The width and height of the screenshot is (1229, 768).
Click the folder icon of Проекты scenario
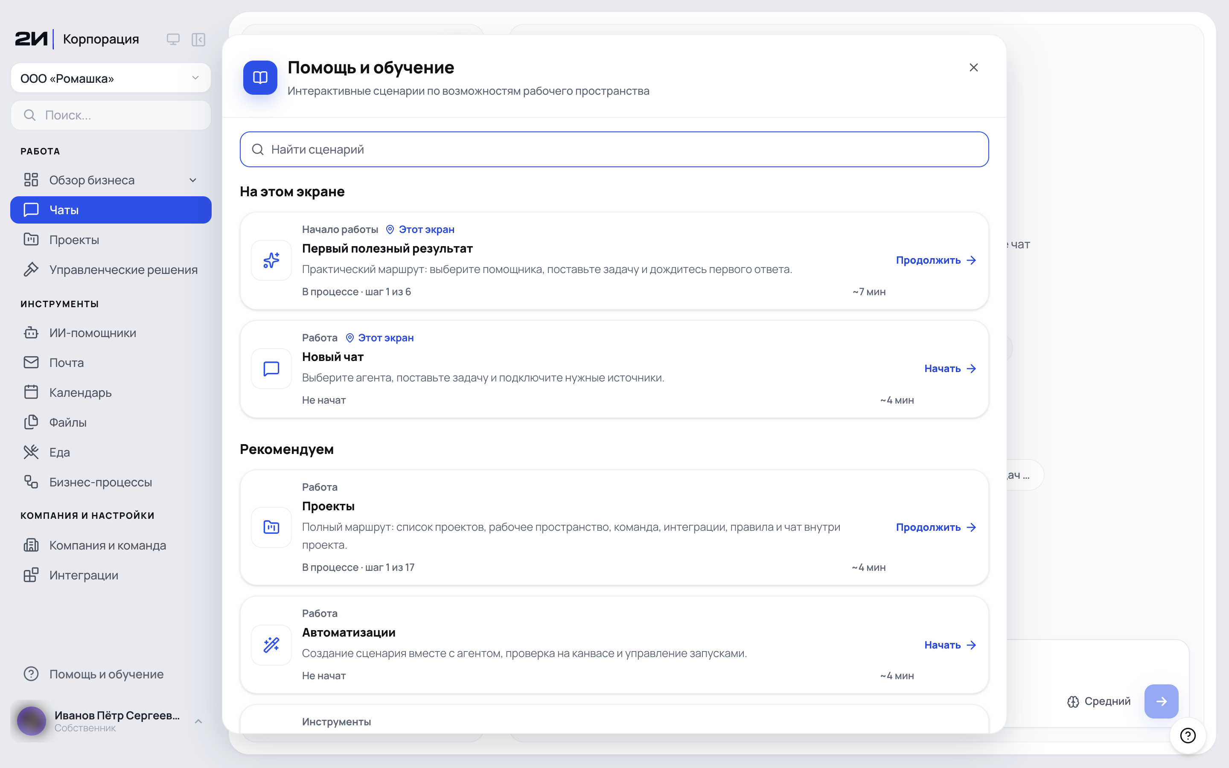coord(271,527)
